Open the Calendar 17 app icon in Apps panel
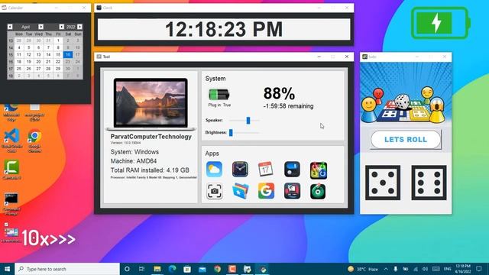Screen dimensions: 489x275 click(x=266, y=170)
